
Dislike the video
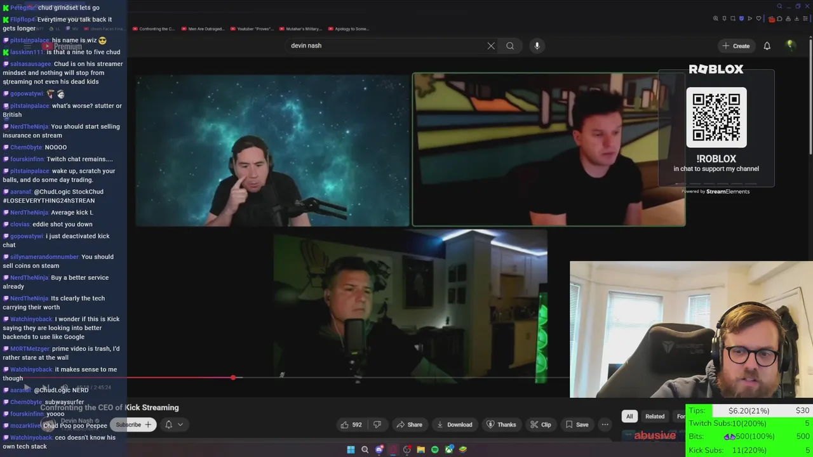(377, 425)
